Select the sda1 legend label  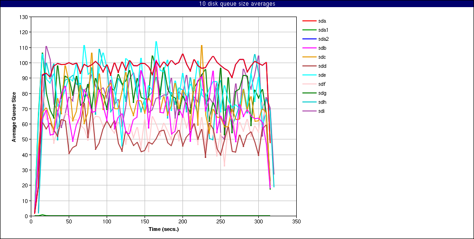click(x=323, y=30)
